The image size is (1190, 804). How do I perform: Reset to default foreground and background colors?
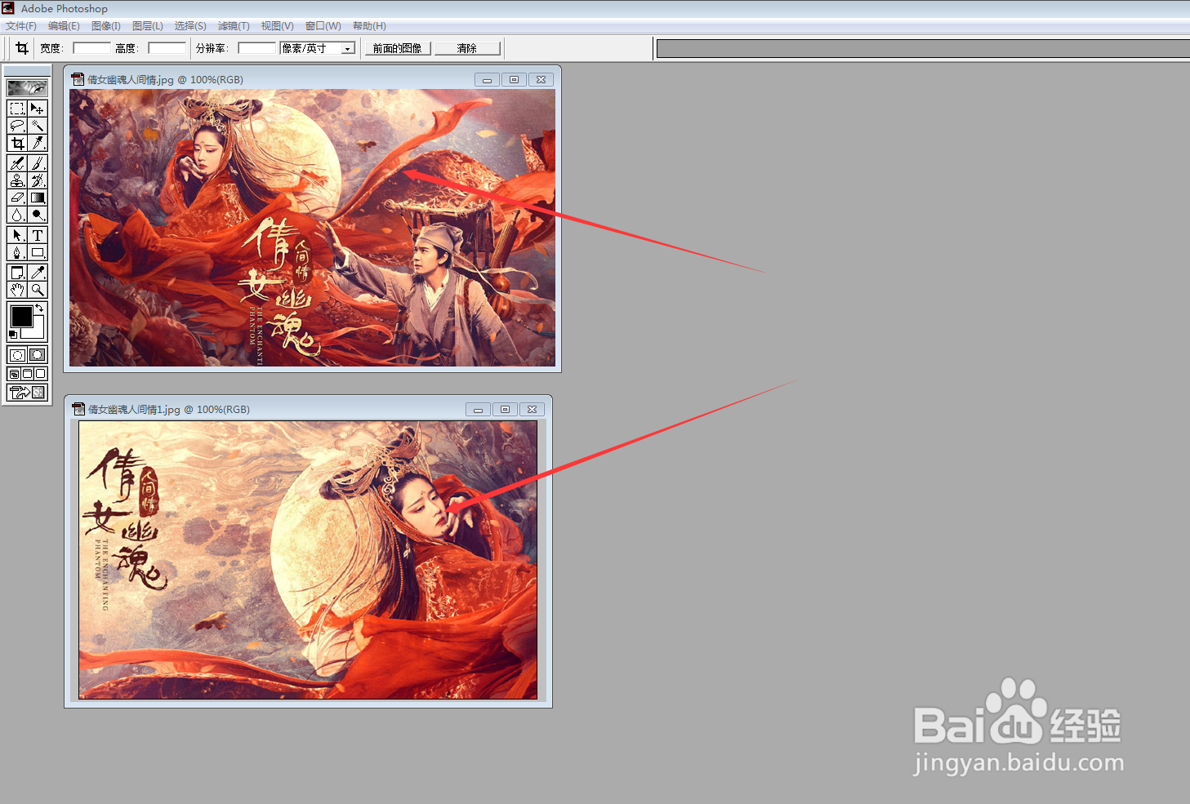(x=12, y=335)
